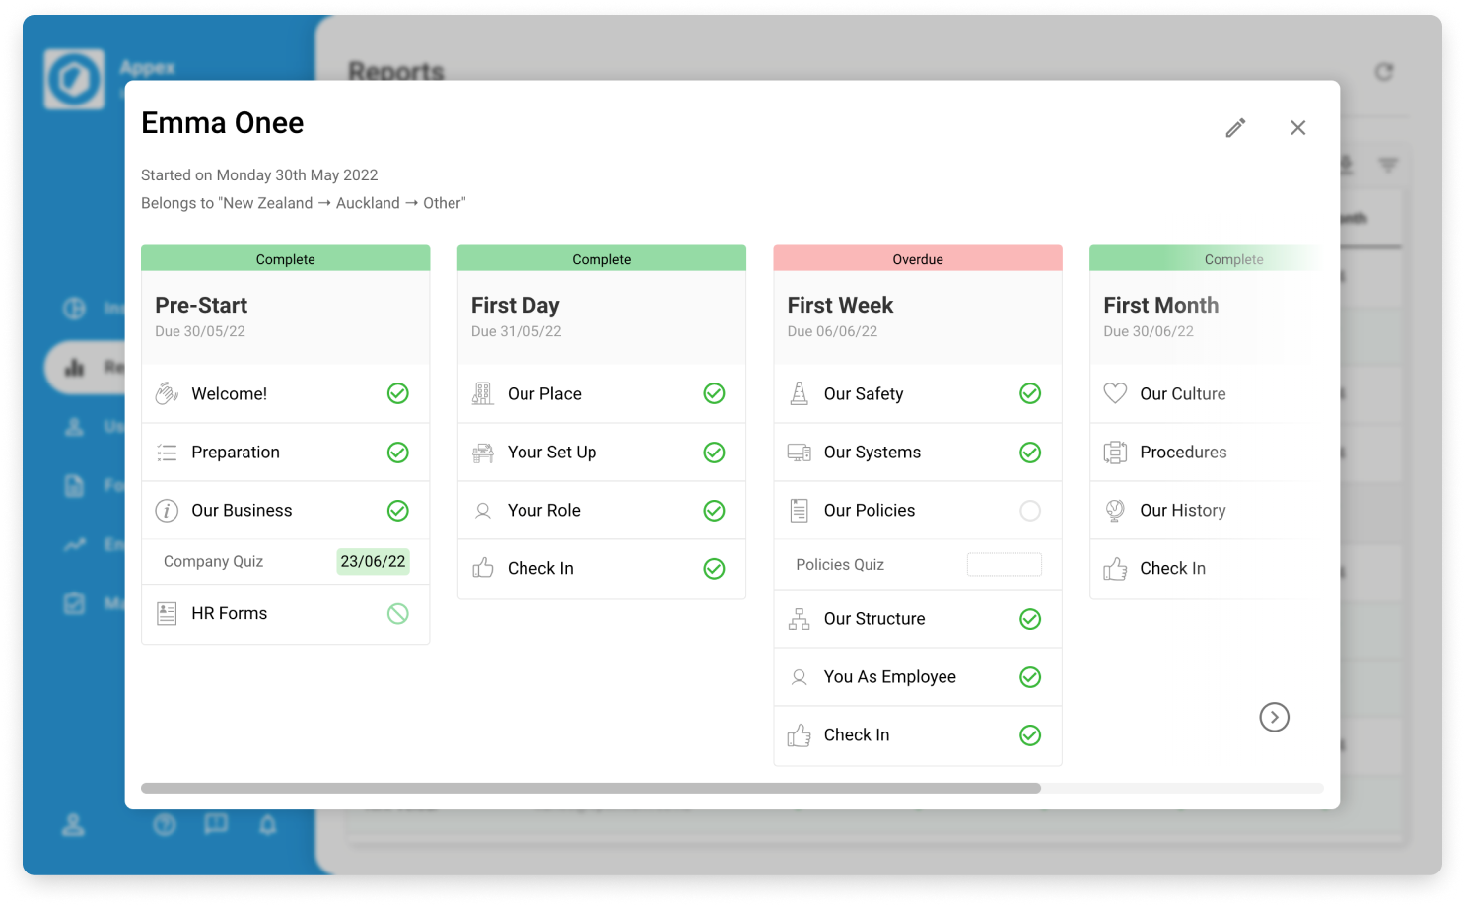Click the HR Forms document icon

(167, 612)
